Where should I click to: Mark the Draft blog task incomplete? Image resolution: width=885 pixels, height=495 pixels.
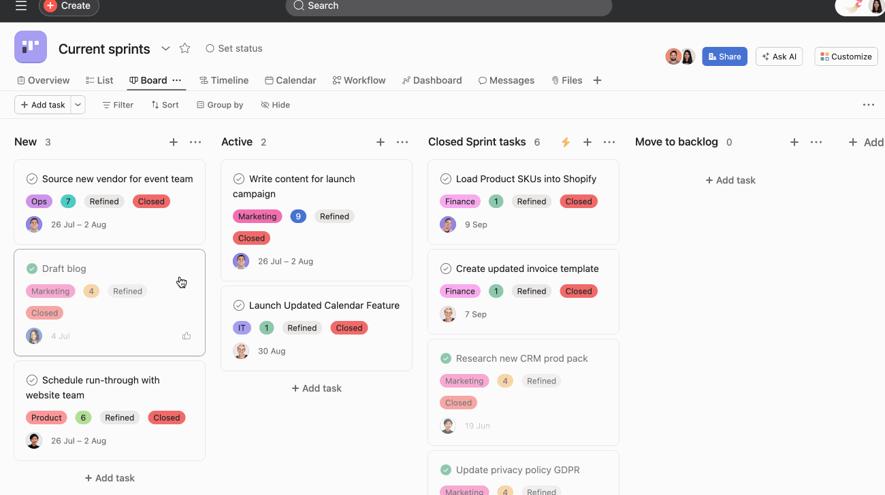(x=31, y=269)
